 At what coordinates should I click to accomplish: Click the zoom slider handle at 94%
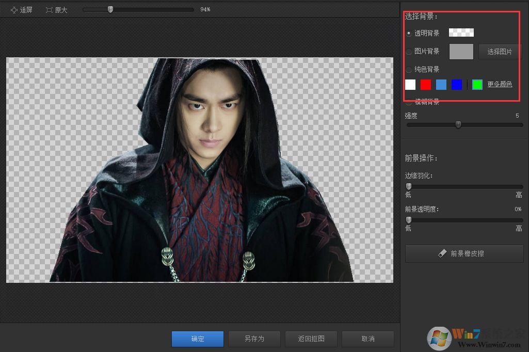pos(110,9)
